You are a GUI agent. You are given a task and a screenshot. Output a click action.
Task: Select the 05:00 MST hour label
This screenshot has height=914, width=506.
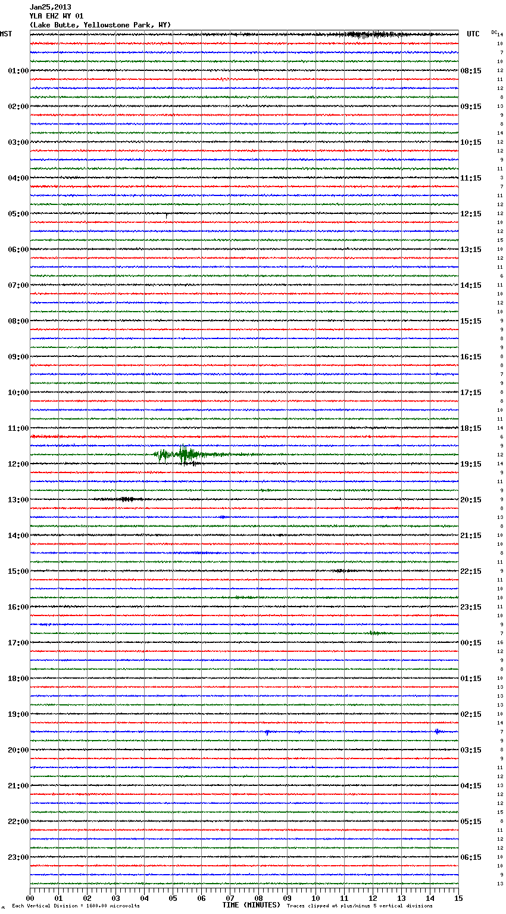[18, 214]
